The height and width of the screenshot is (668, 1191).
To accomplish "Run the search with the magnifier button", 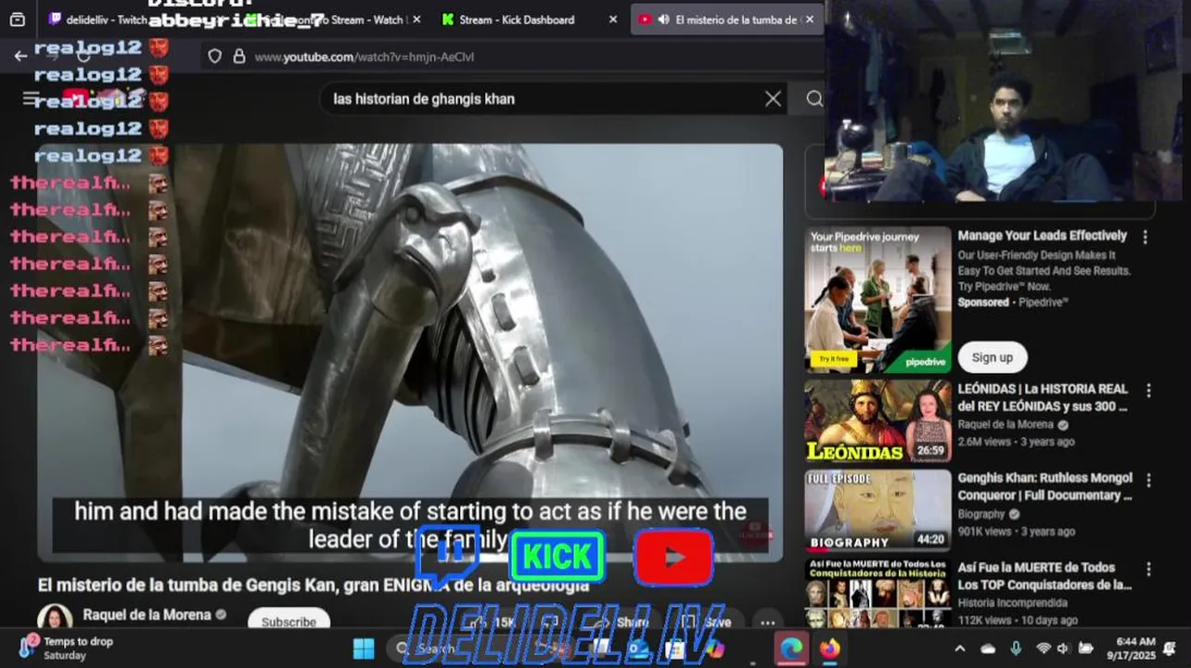I will [813, 98].
